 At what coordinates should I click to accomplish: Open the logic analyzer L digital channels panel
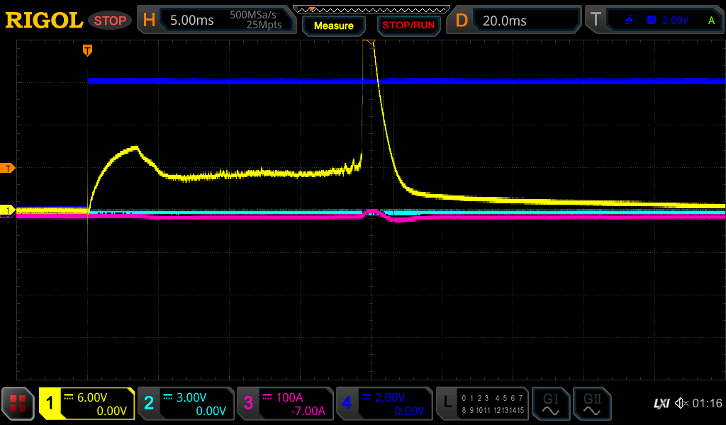(x=481, y=404)
